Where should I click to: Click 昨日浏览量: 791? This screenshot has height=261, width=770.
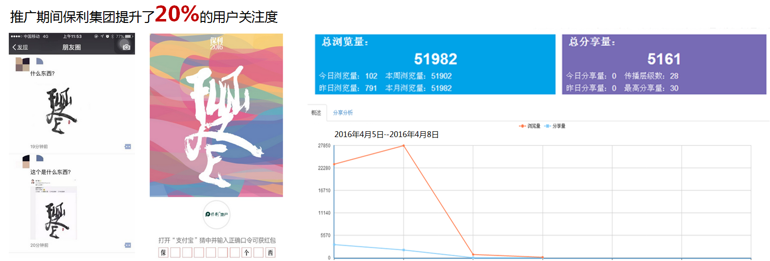(348, 88)
